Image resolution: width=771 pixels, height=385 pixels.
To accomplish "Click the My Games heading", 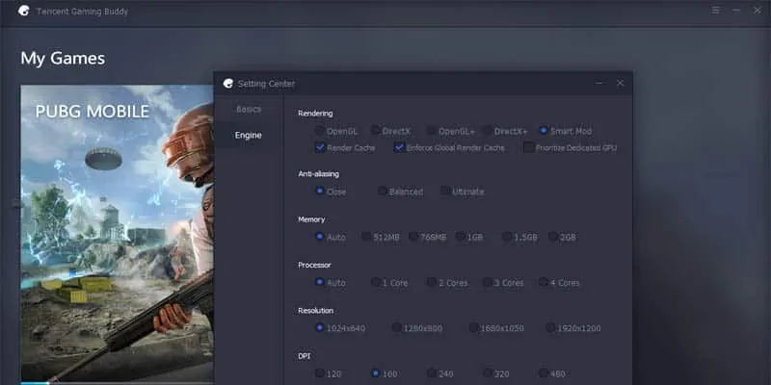I will (63, 59).
